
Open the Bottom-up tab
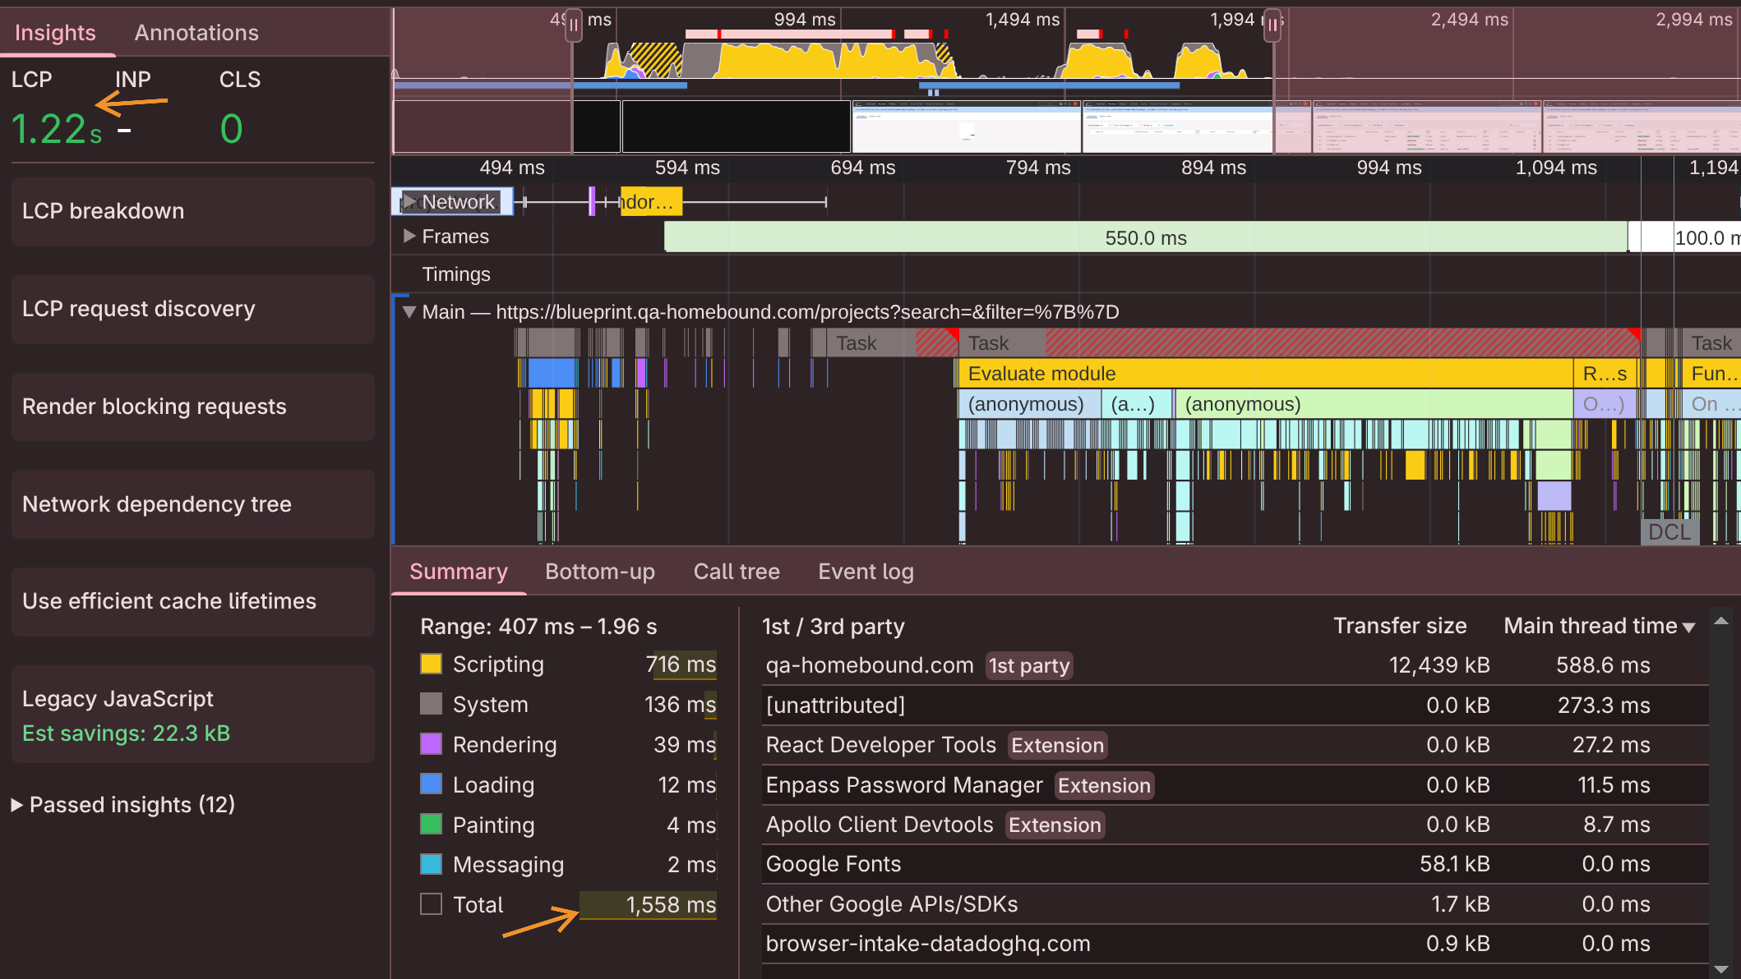point(599,572)
